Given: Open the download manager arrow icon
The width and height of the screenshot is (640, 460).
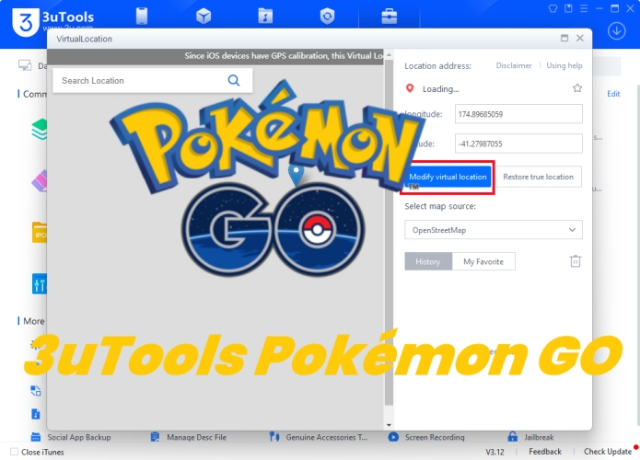Looking at the screenshot, I should [x=616, y=31].
